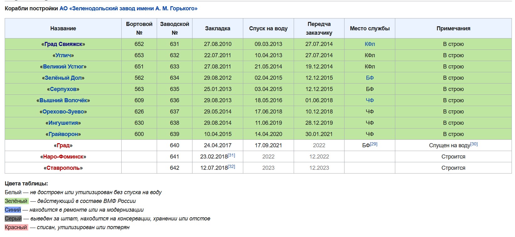Open the «Ставрополь» red link
Screen dimensions: 515x237
pyautogui.click(x=63, y=168)
